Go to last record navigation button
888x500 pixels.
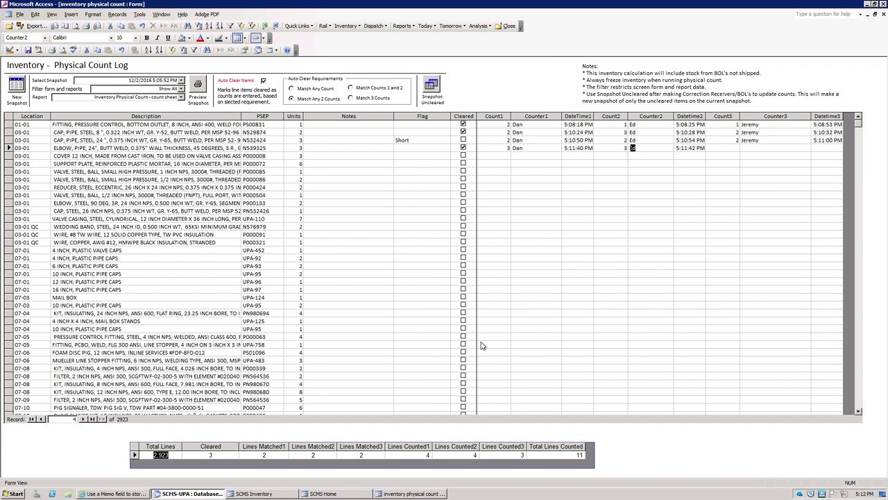coord(92,419)
